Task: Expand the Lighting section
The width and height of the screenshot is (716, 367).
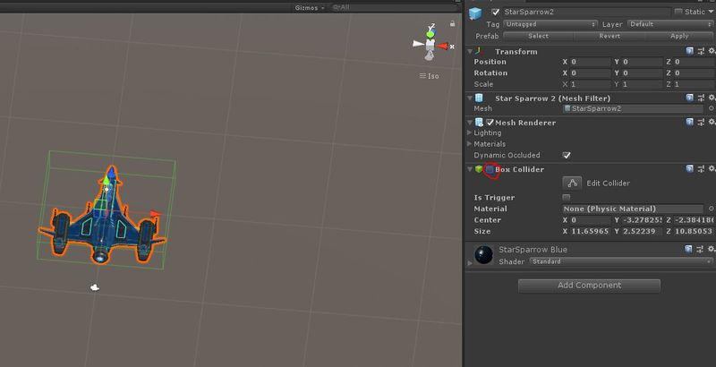Action: point(469,132)
